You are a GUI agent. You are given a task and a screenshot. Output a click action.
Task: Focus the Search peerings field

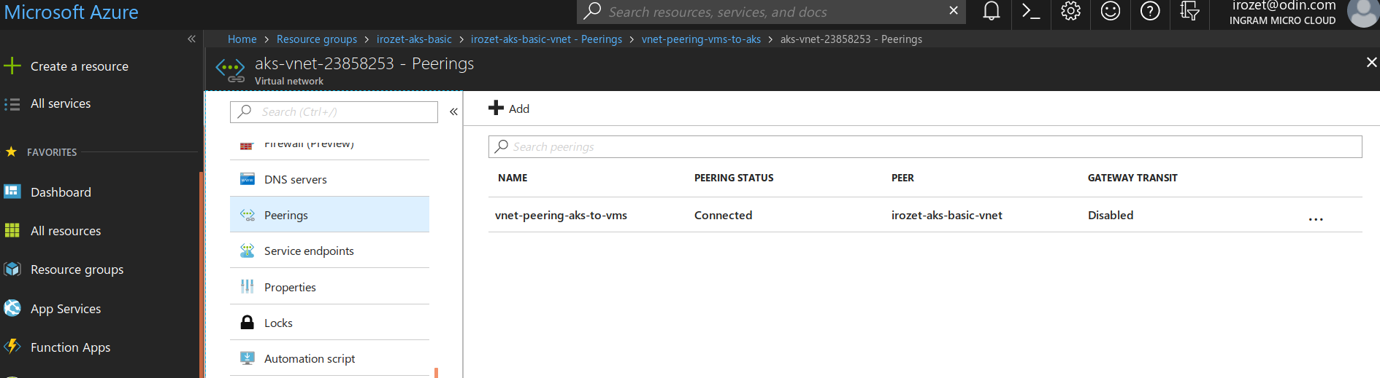[924, 147]
